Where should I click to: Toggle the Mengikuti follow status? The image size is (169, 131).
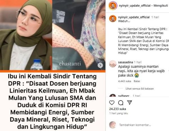tap(161, 6)
